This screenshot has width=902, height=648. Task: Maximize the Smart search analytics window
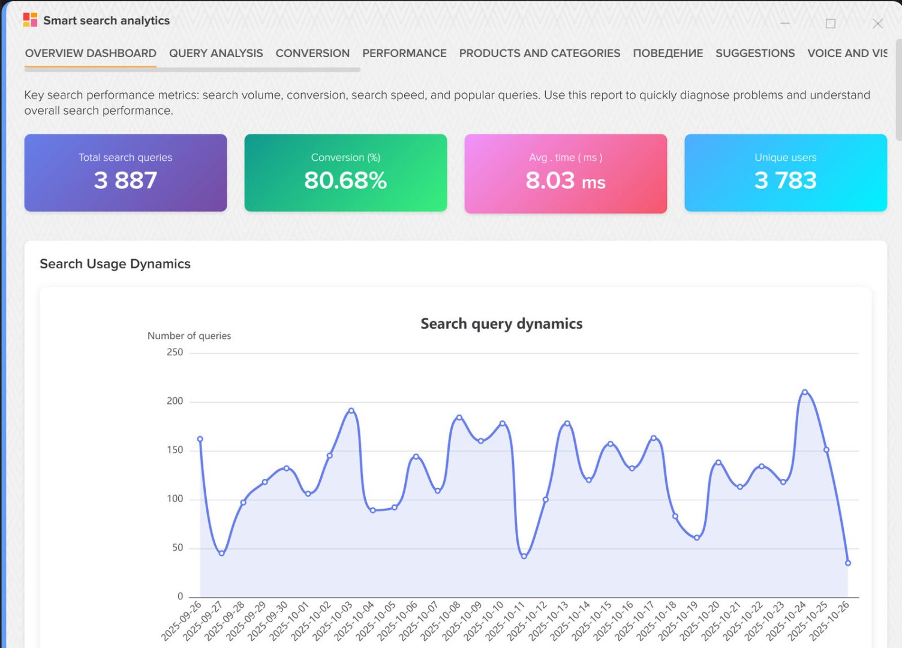point(831,23)
